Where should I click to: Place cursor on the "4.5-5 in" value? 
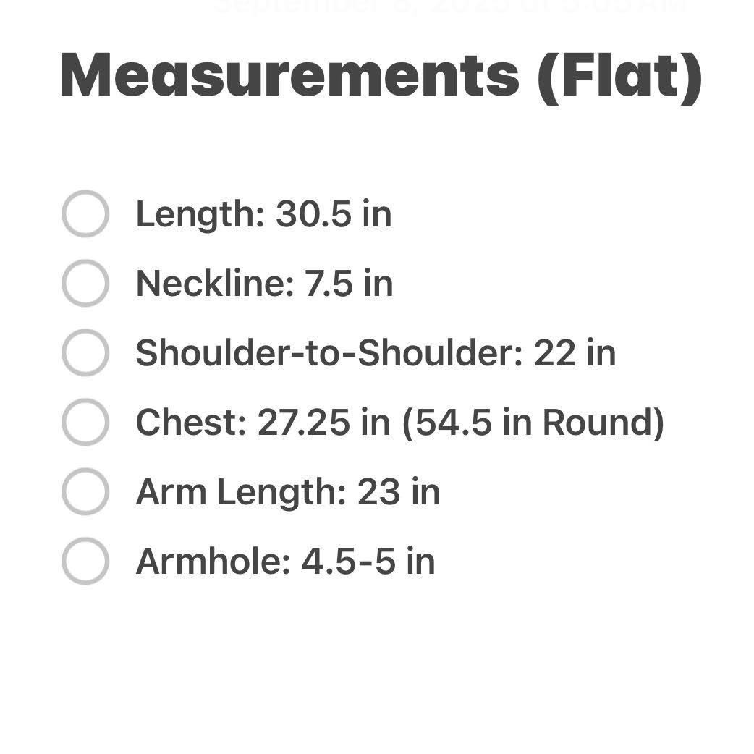368,562
